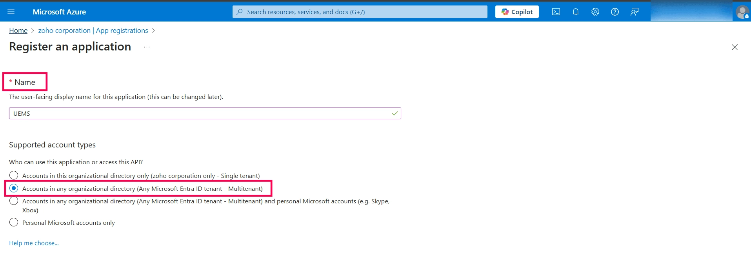
Task: Click the Feedback icon in header
Action: (635, 12)
